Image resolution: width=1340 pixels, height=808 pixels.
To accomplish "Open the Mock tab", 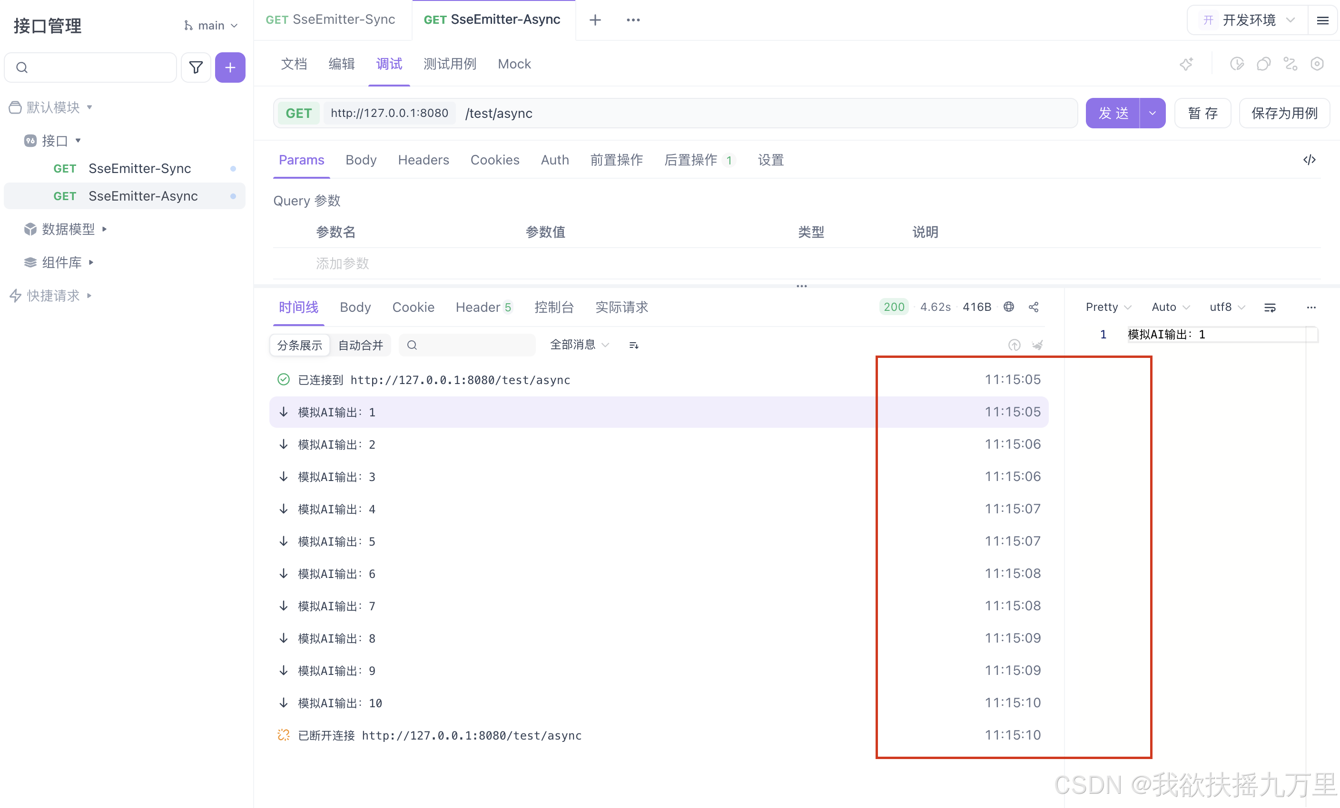I will coord(514,64).
